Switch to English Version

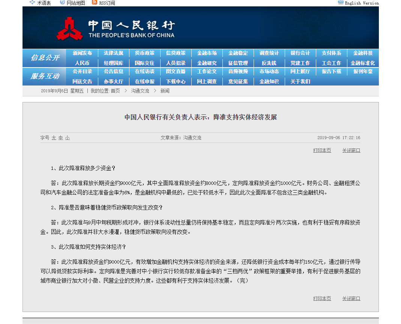tap(362, 3)
